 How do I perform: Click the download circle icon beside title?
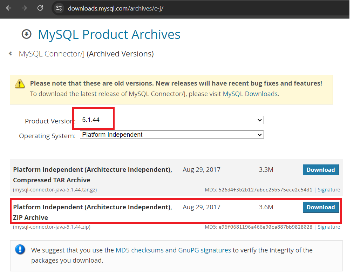pyautogui.click(x=26, y=34)
